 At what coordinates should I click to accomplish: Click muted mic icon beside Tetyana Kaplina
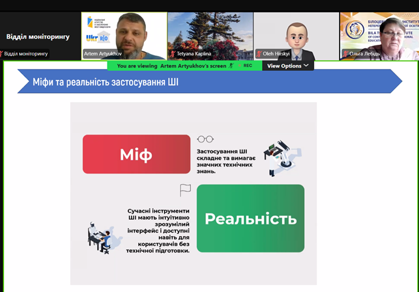pyautogui.click(x=172, y=54)
